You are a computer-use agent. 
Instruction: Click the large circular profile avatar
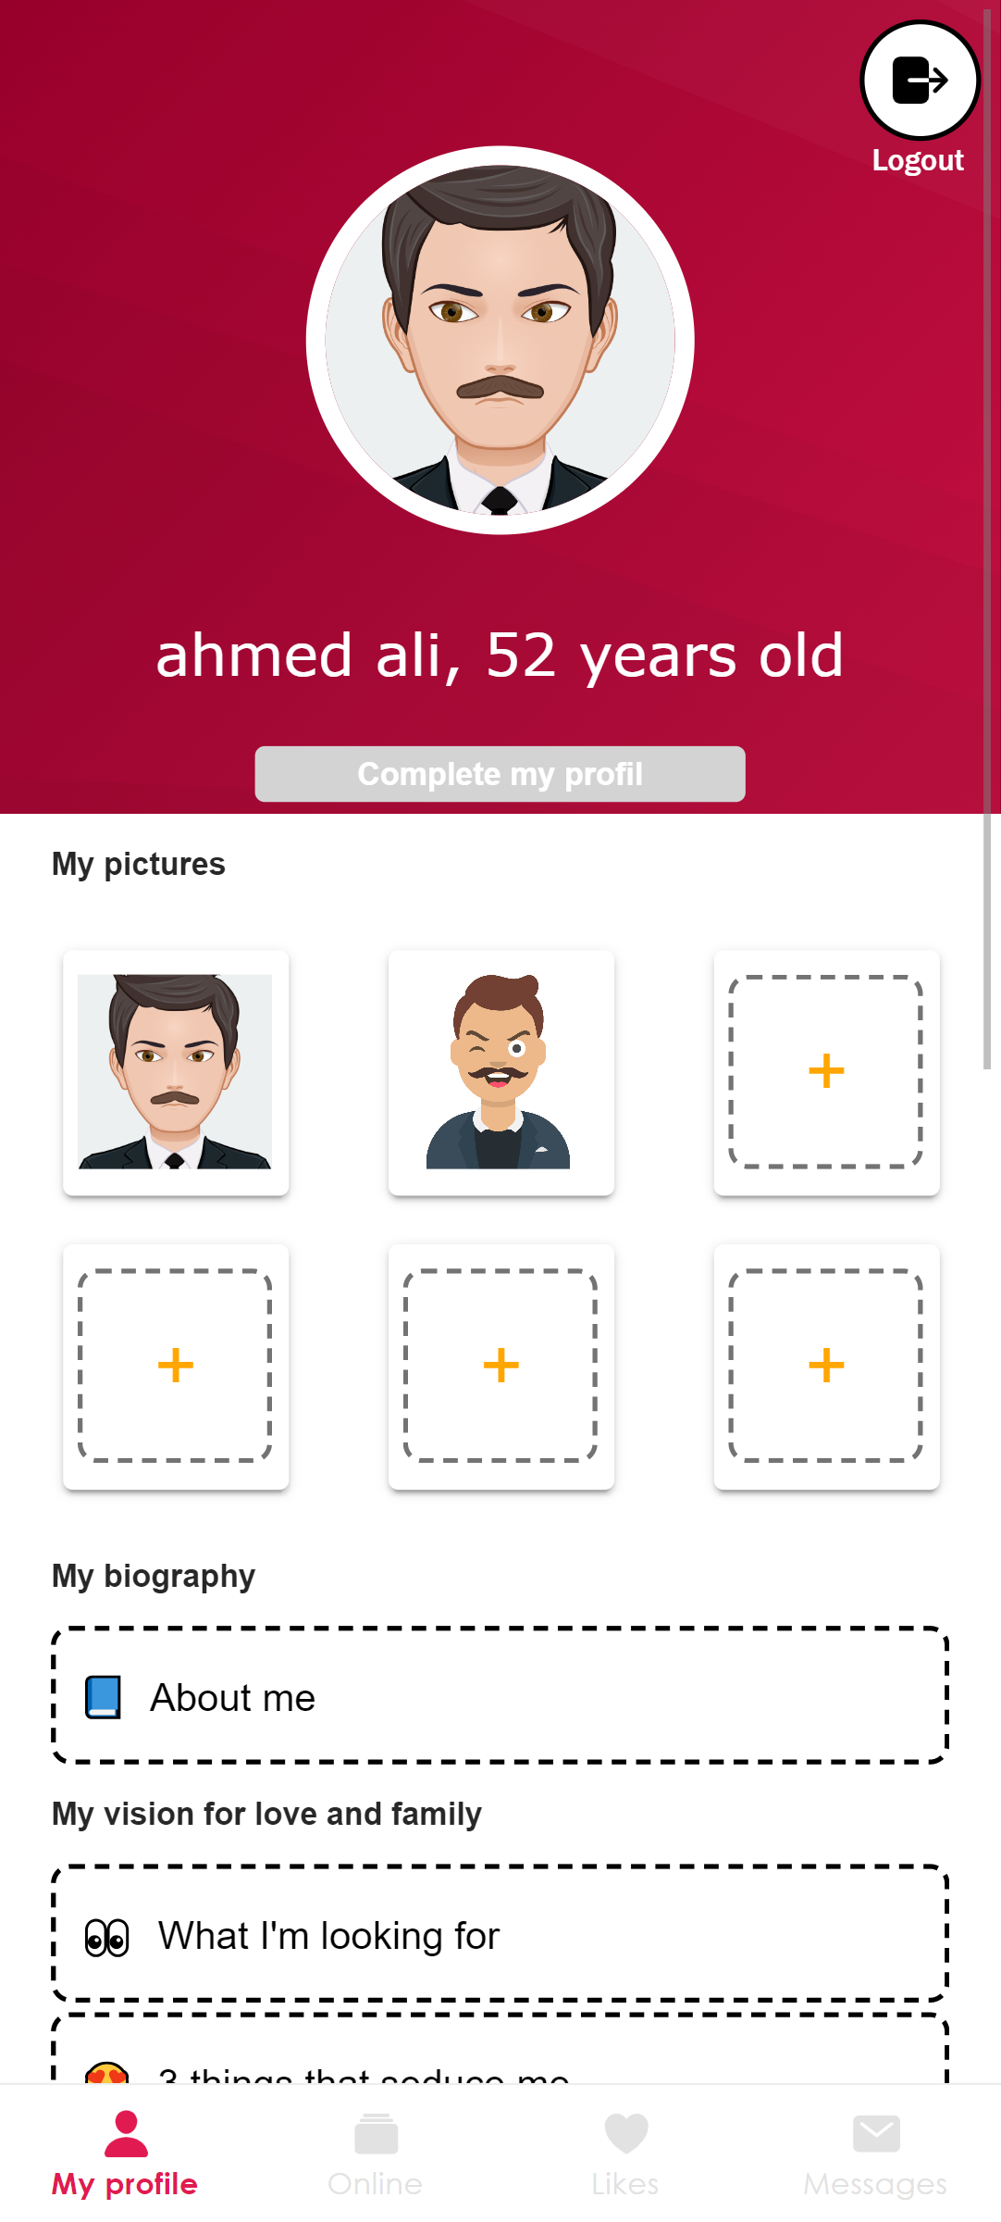tap(500, 340)
